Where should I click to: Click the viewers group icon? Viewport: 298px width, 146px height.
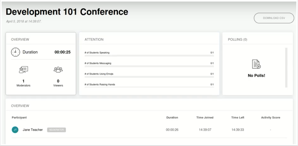(x=58, y=70)
